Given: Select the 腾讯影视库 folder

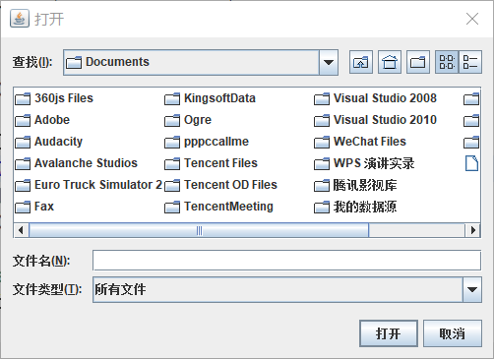Looking at the screenshot, I should coord(355,185).
